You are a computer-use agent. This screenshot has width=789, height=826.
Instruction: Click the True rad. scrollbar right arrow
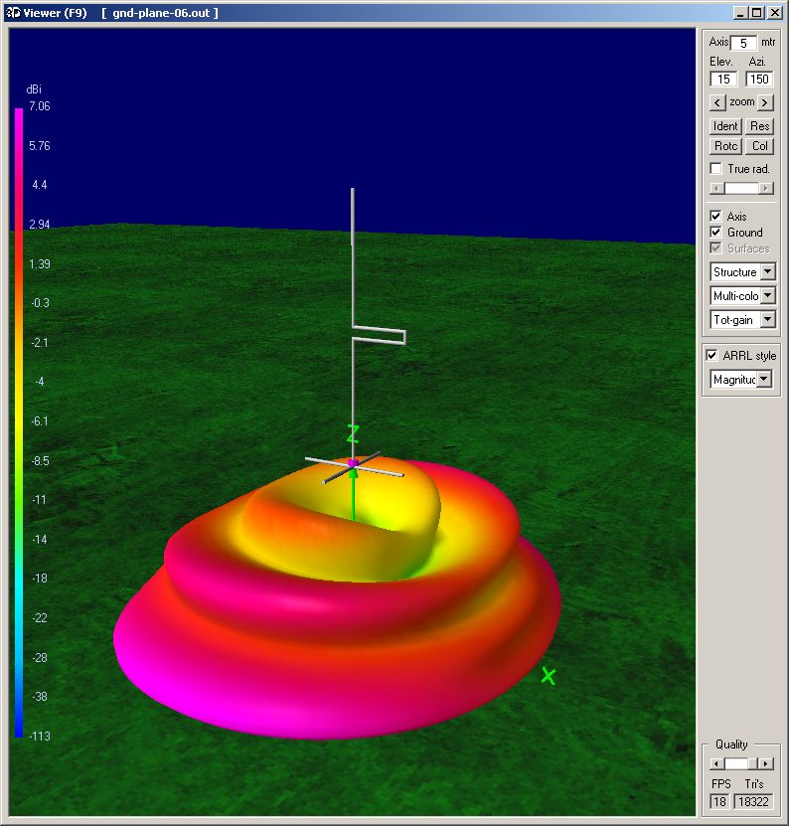pos(766,188)
